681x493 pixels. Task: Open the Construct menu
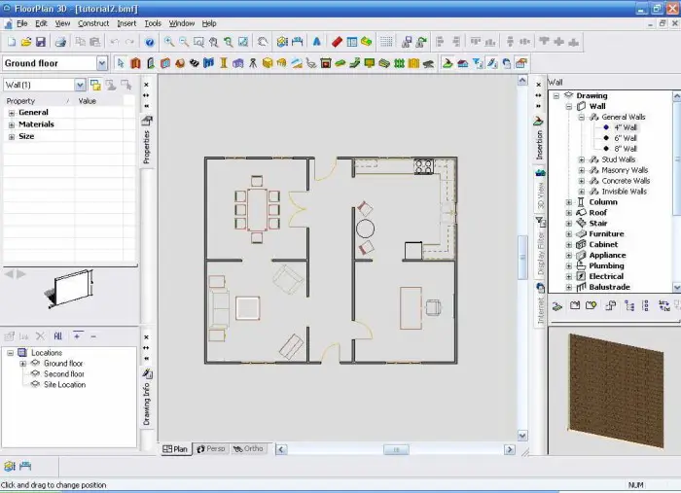point(93,23)
